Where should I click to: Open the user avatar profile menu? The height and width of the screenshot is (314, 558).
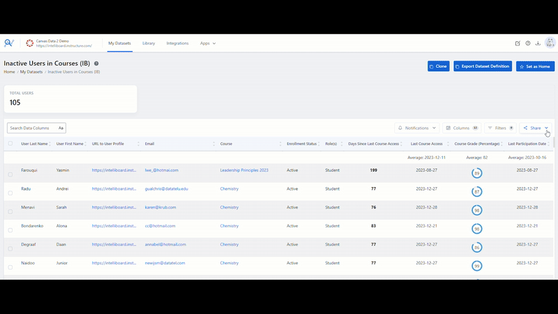tap(550, 43)
